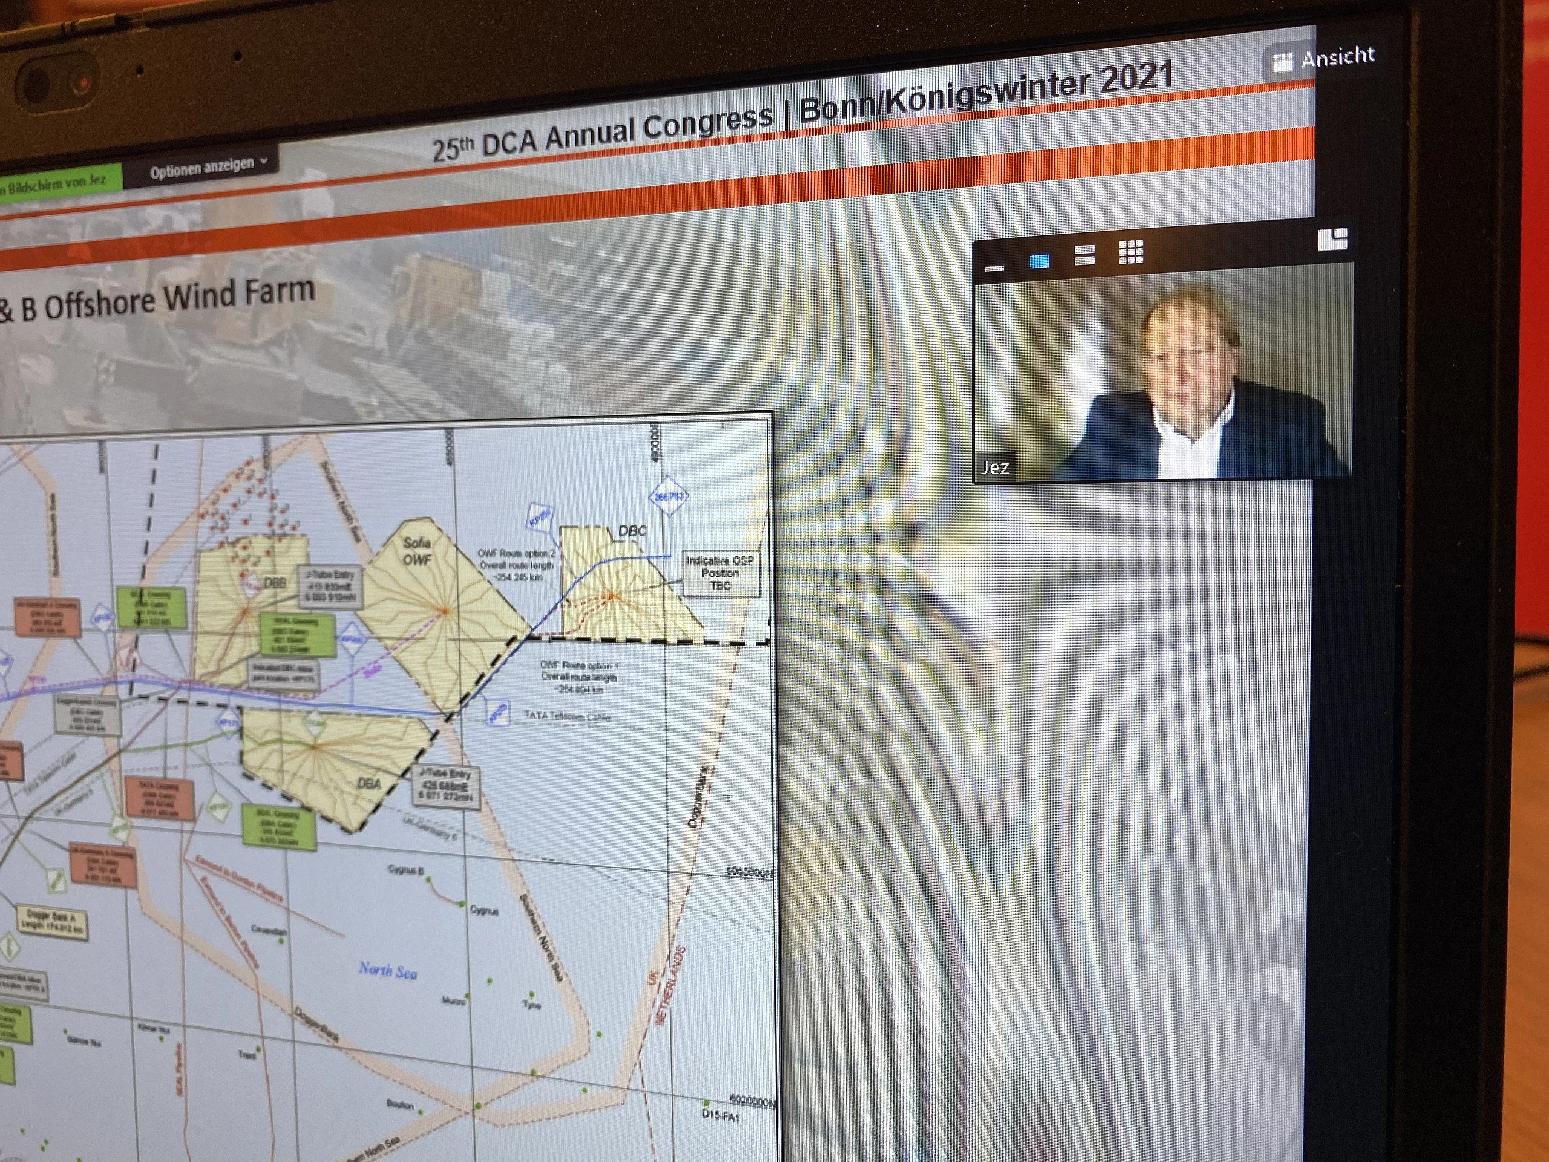Image resolution: width=1549 pixels, height=1162 pixels.
Task: Click the 256.763 diamond marker
Action: (x=668, y=496)
